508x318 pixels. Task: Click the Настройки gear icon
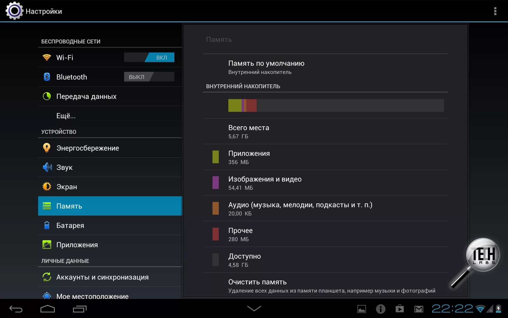(14, 11)
